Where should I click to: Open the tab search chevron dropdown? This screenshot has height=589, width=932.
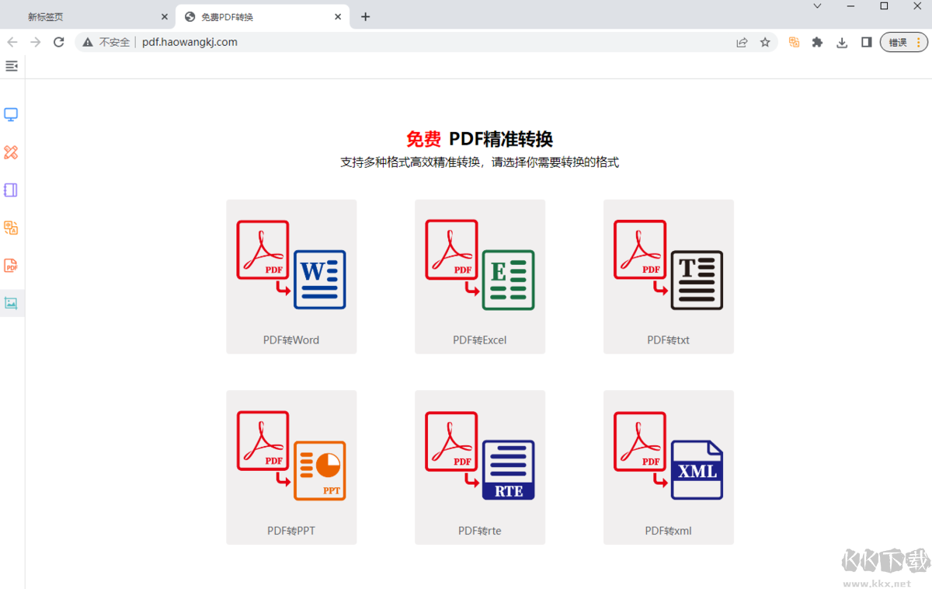point(817,6)
